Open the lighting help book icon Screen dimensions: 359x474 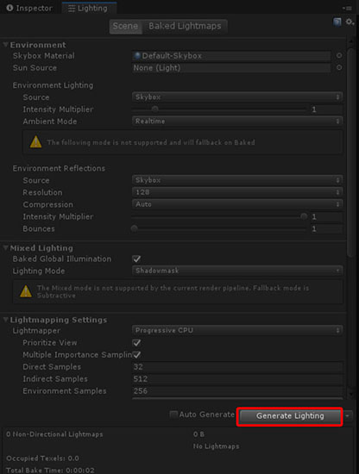coord(337,22)
